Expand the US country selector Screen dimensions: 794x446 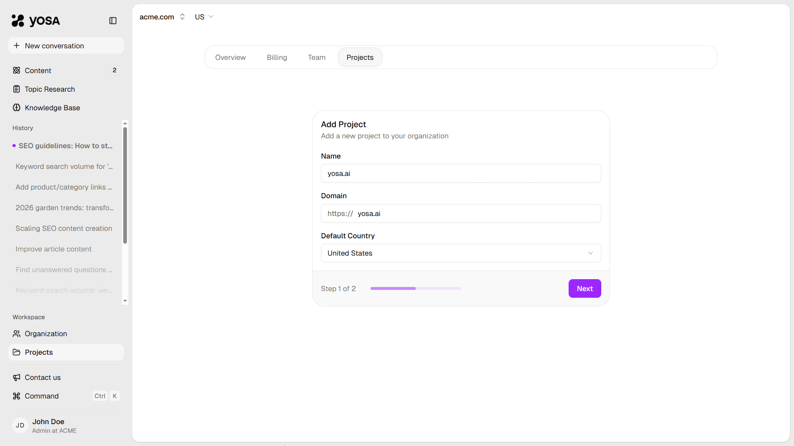tap(203, 17)
